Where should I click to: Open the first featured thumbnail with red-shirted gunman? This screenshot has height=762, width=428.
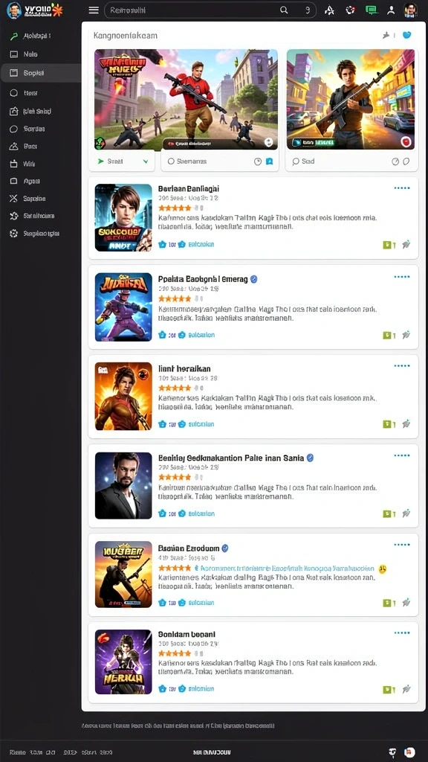click(186, 100)
